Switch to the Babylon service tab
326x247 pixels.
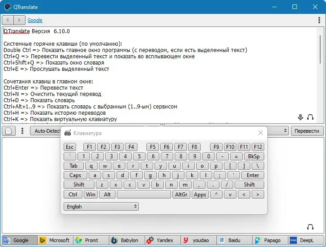point(127,240)
